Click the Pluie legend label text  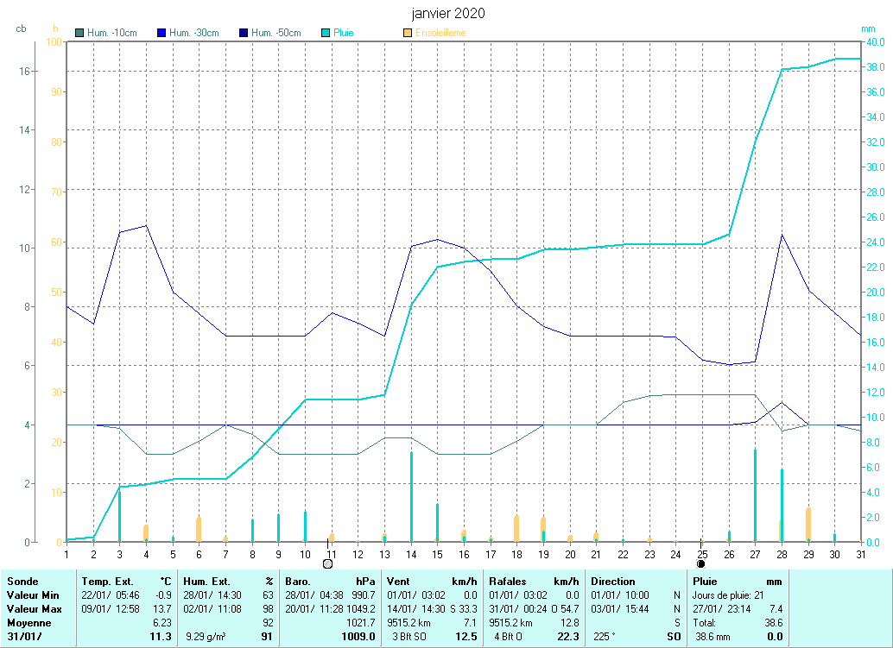[344, 34]
